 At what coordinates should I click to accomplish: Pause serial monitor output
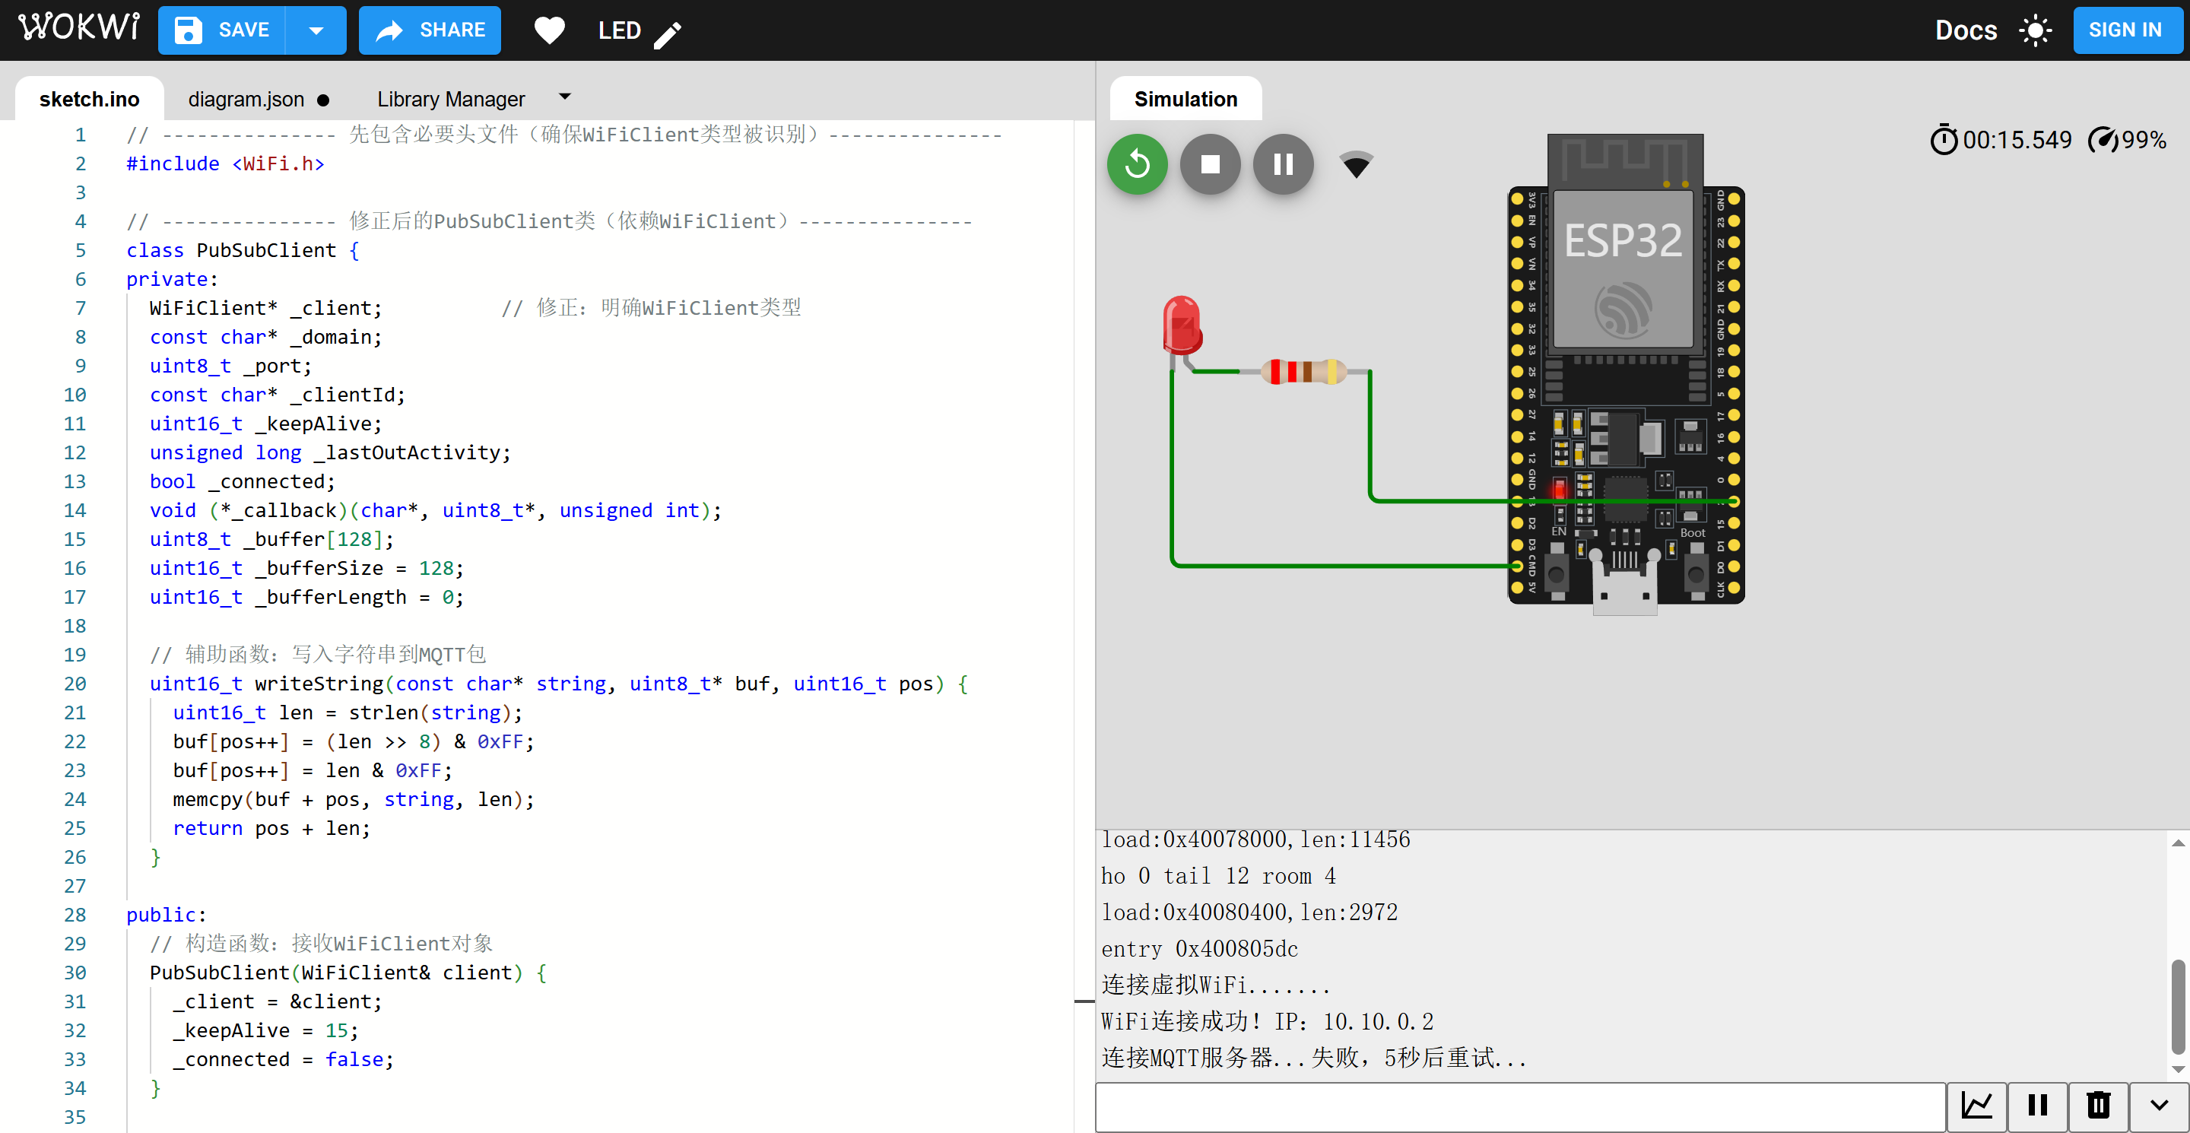[x=2038, y=1106]
